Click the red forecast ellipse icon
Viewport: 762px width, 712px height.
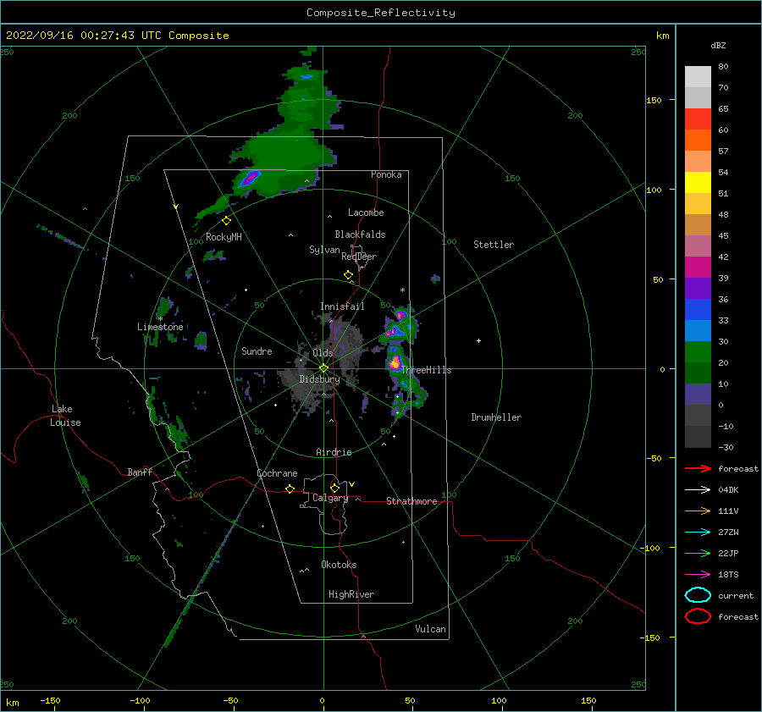(698, 616)
